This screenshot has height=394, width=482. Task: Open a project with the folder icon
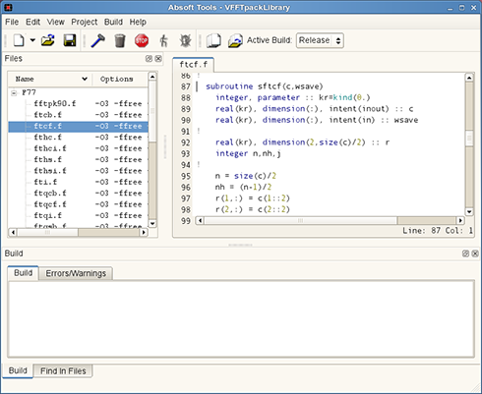click(48, 40)
